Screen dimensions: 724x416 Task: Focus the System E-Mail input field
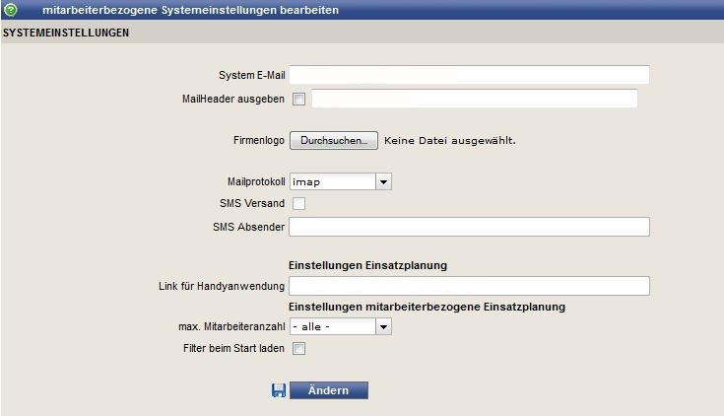[469, 75]
